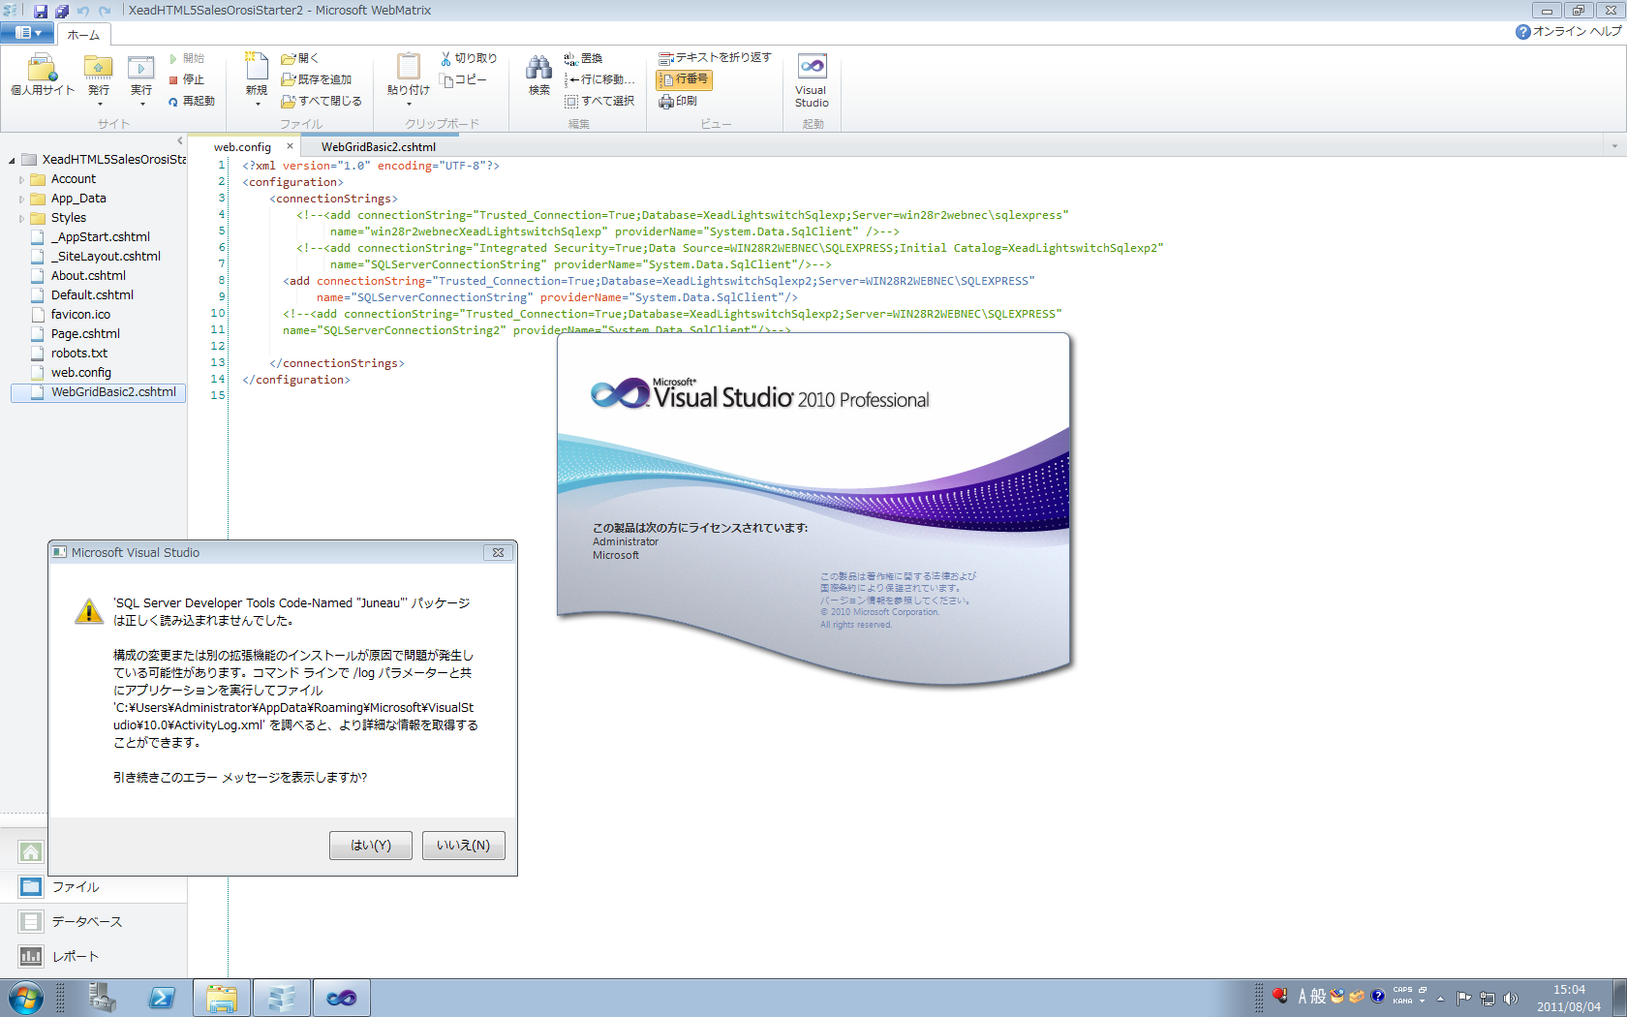The height and width of the screenshot is (1017, 1627).
Task: Open the ホーム ribbon tab
Action: point(83,35)
